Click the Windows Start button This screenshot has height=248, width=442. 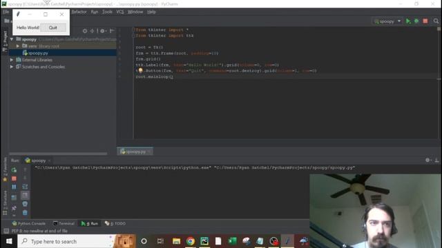pos(9,241)
